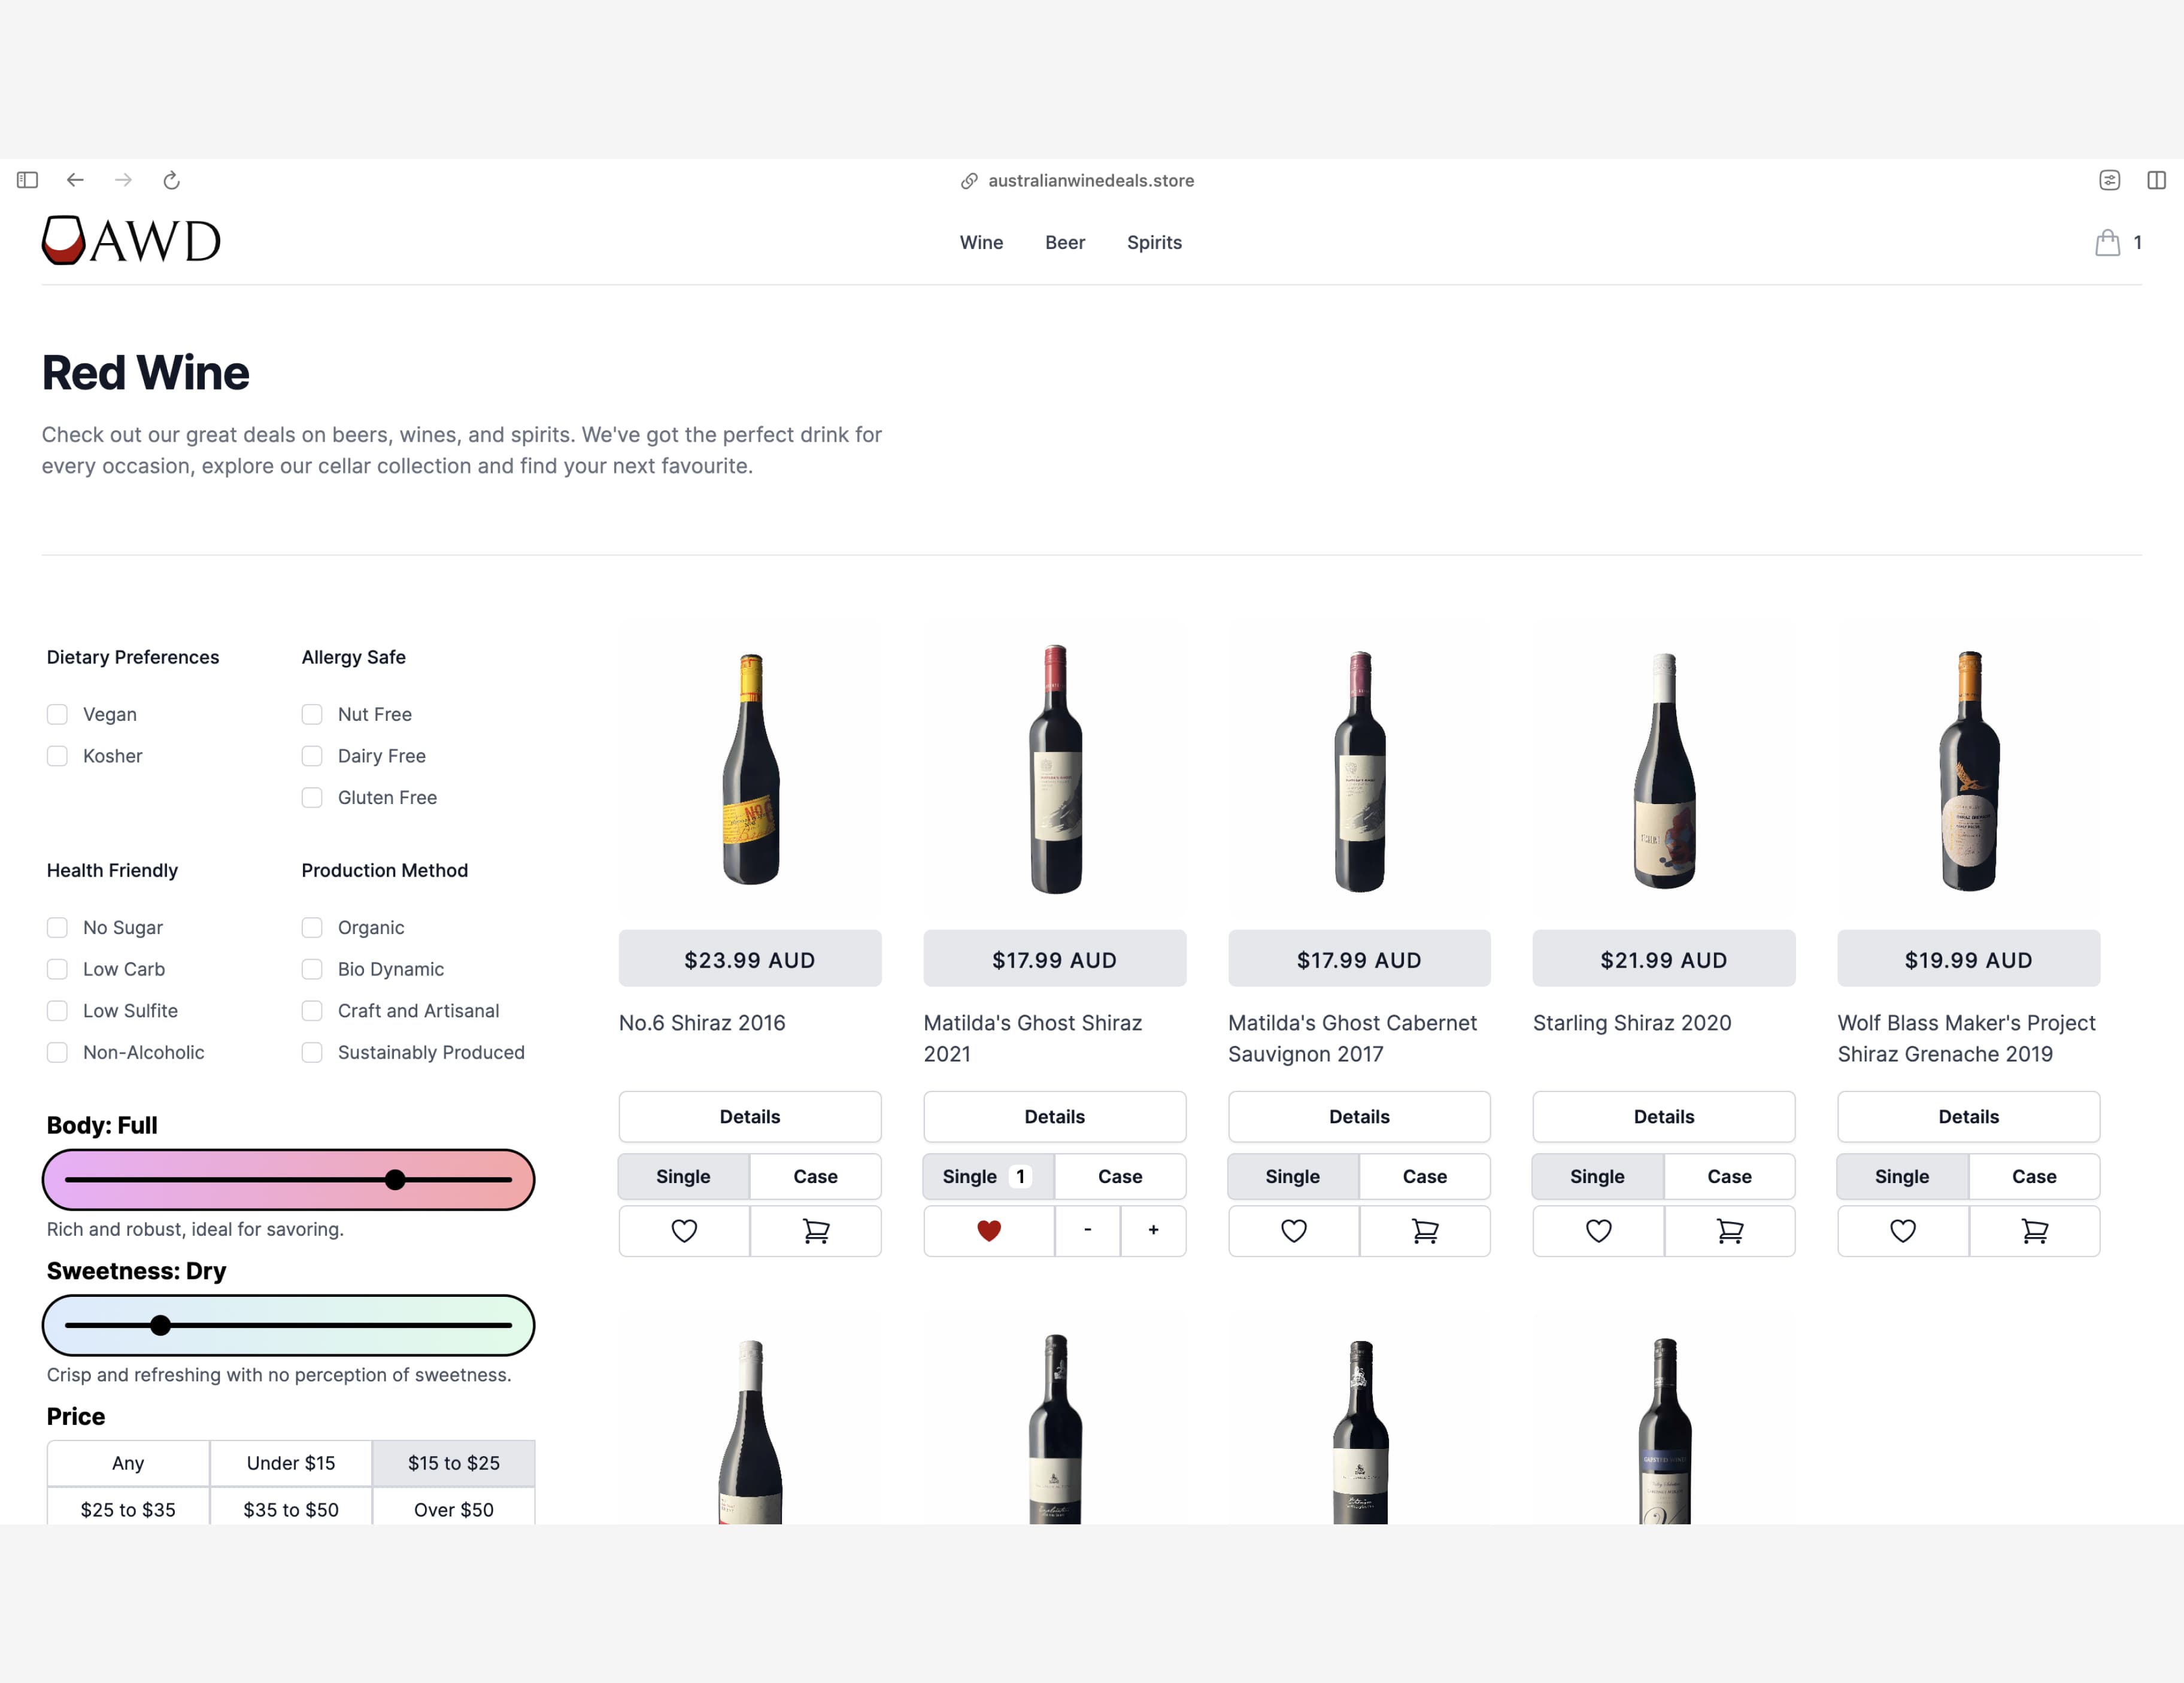Favourite Matilda's Ghost Cabernet Sauvignon heart

1294,1231
